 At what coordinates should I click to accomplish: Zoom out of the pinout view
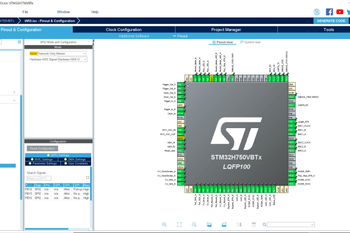pos(194,225)
